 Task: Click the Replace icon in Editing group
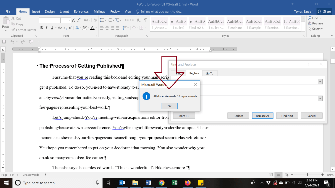tap(315, 23)
